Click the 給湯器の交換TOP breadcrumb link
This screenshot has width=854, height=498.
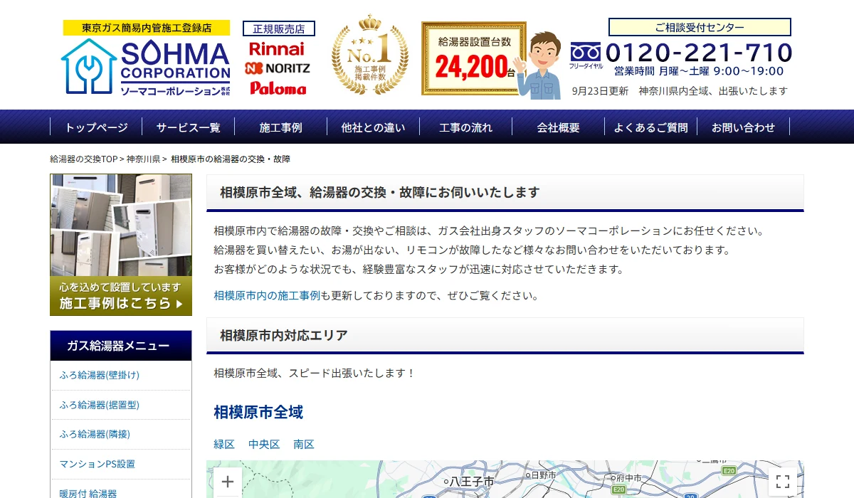(83, 159)
